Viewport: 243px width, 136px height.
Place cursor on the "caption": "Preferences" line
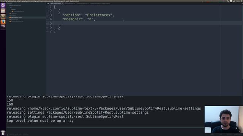(88, 15)
